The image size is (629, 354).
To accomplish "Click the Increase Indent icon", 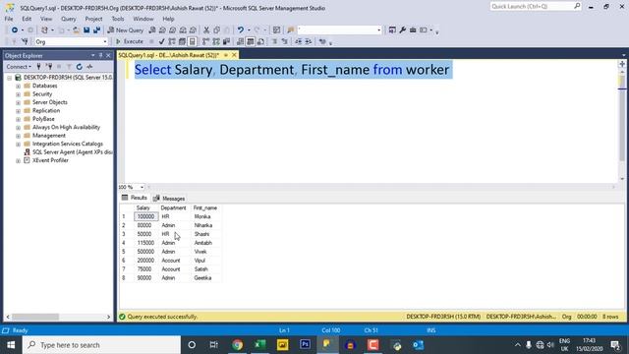I will (308, 41).
